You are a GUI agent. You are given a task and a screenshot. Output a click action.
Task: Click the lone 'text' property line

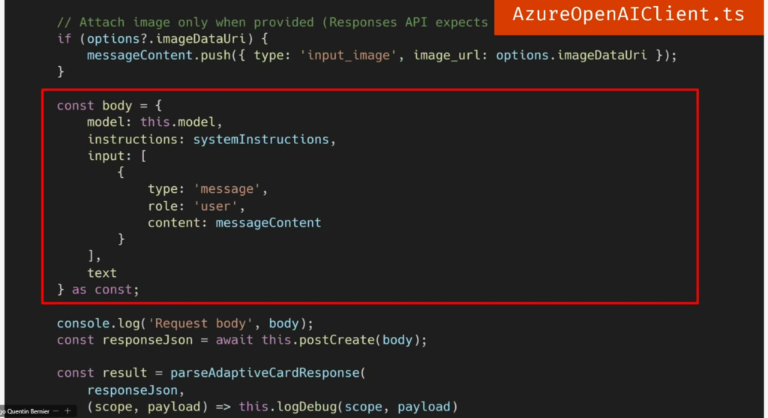point(102,272)
